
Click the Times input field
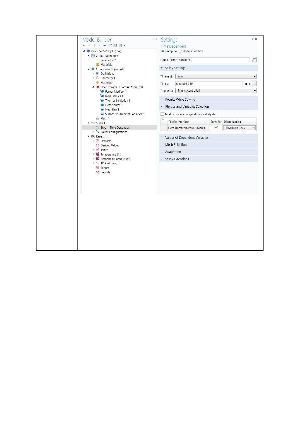[x=209, y=84]
